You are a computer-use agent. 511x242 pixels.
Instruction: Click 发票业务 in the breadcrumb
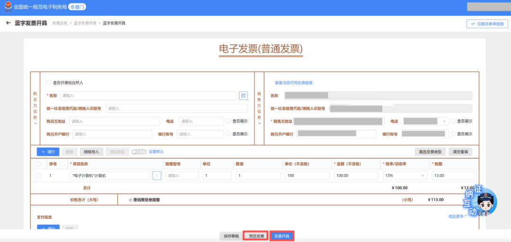click(x=60, y=23)
